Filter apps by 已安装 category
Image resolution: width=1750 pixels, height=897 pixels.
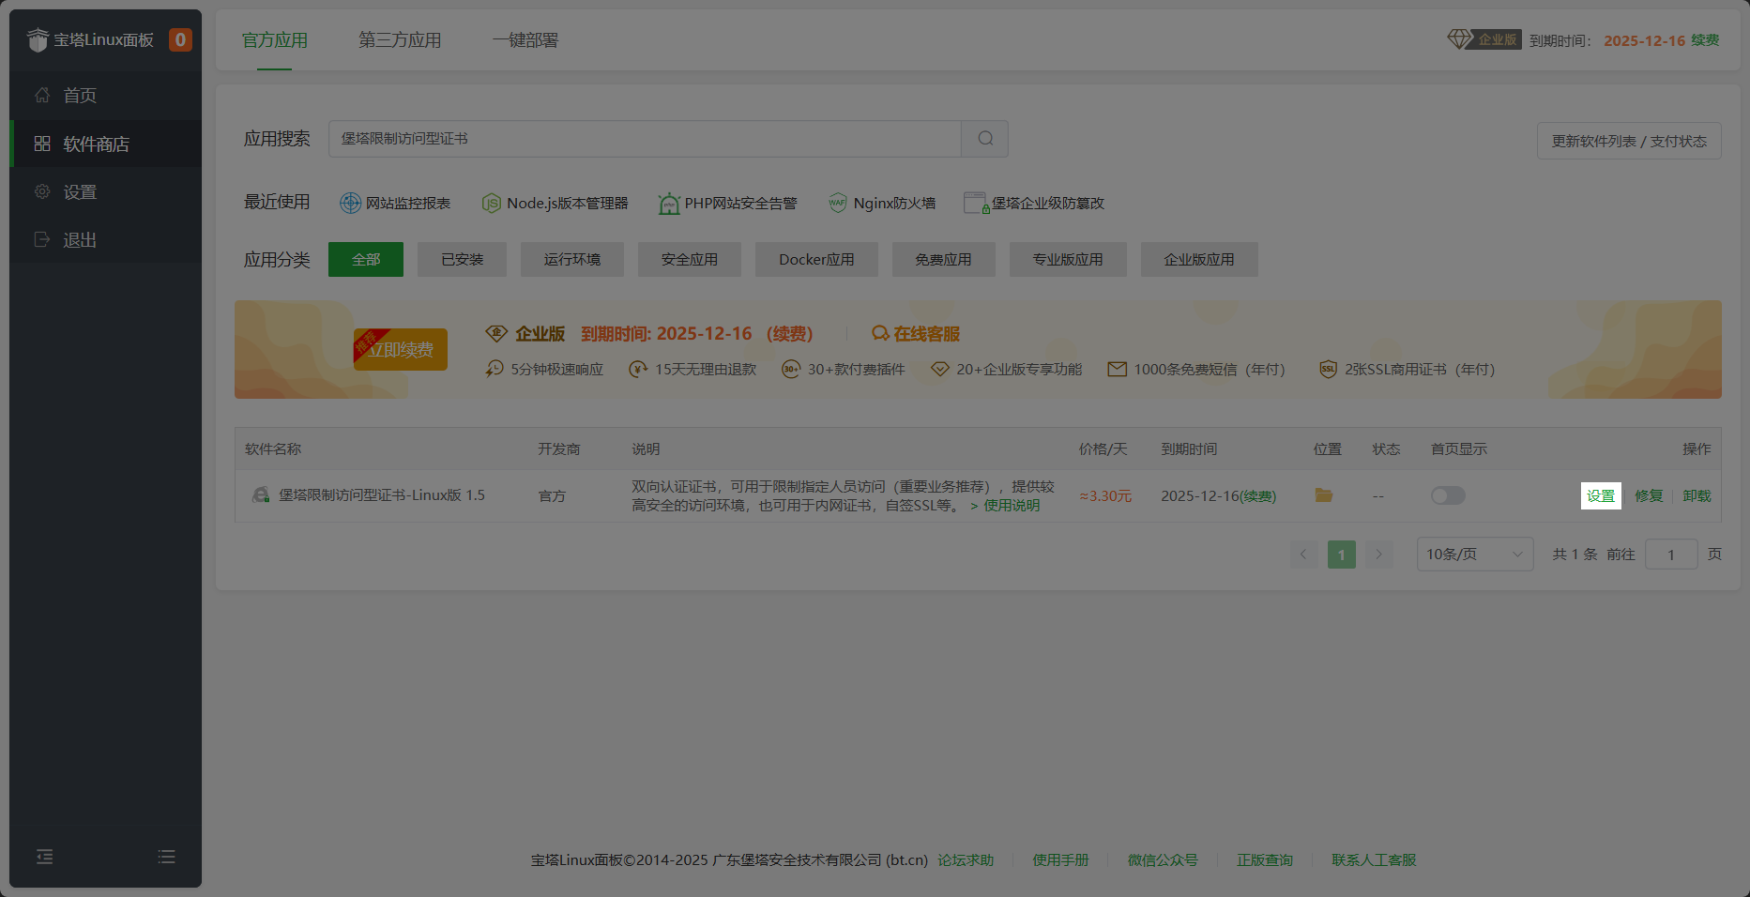click(x=462, y=259)
